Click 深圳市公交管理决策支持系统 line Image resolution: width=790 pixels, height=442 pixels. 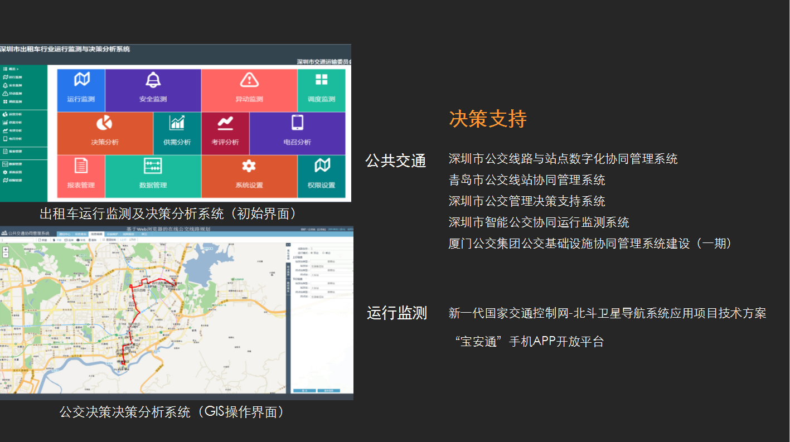[x=527, y=201]
